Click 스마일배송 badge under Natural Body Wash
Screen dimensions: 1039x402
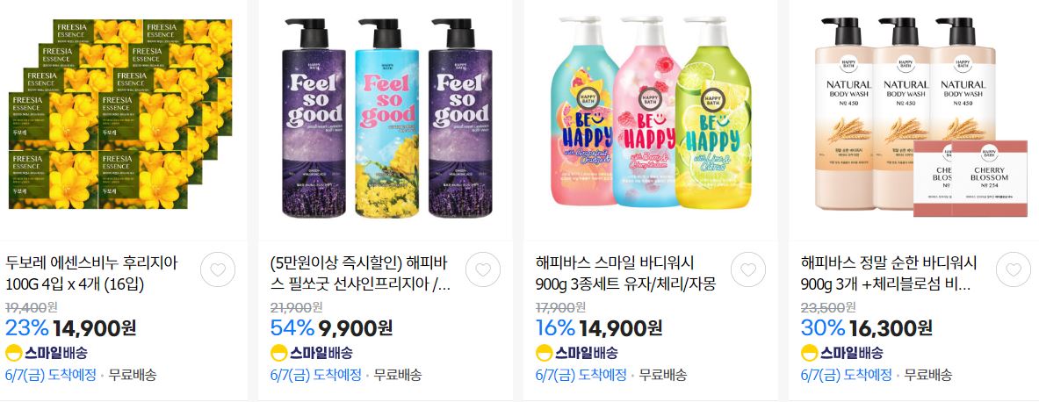pyautogui.click(x=841, y=353)
